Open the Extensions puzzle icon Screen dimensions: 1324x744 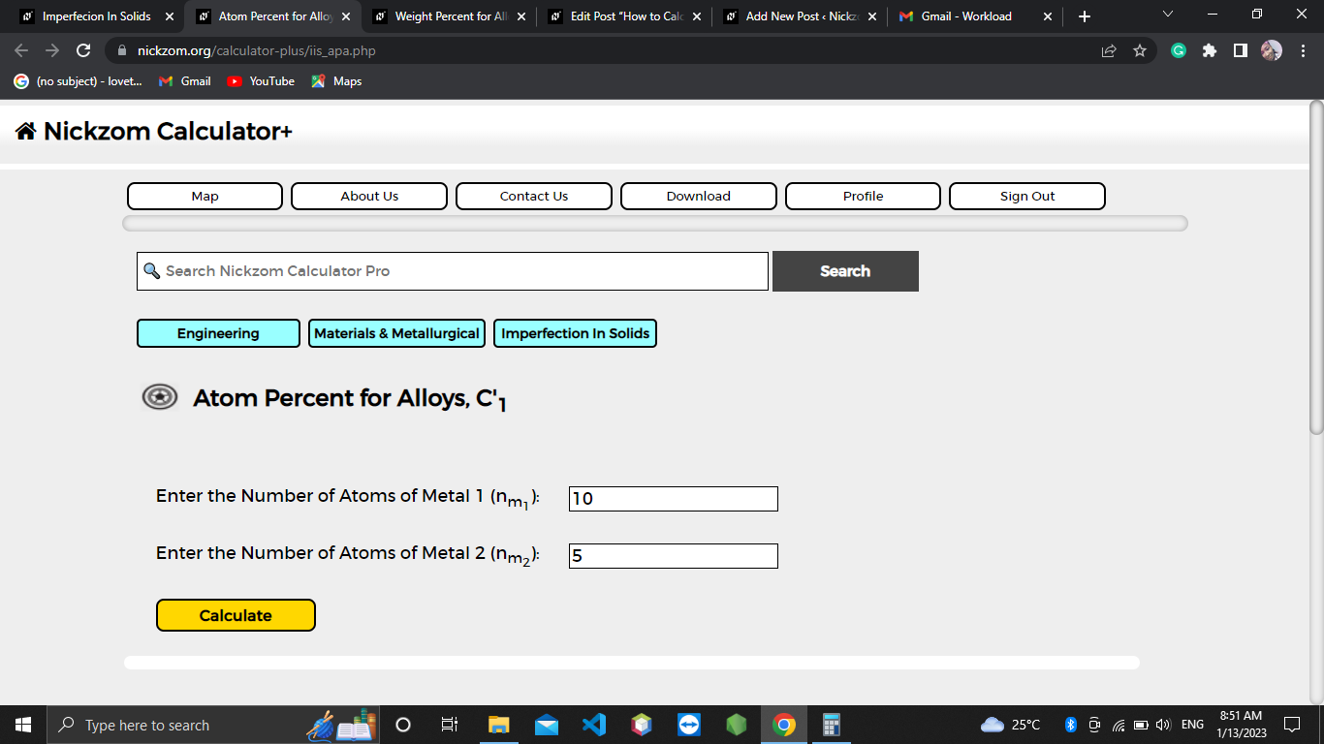(1210, 50)
